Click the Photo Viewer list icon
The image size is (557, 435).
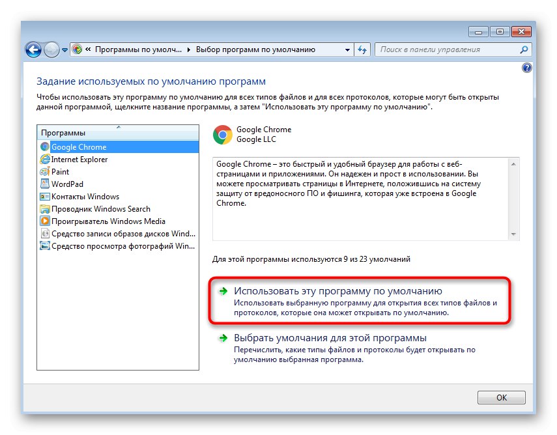pos(45,246)
